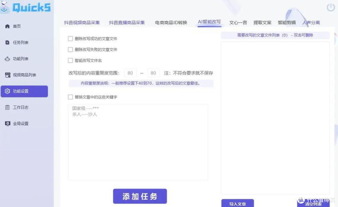Switch to 抖音直播商品采集 tab
This screenshot has height=207, width=338.
pos(127,22)
